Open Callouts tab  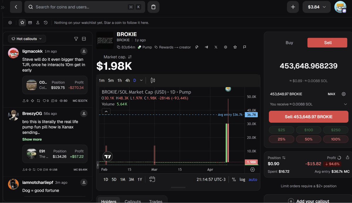click(x=133, y=201)
